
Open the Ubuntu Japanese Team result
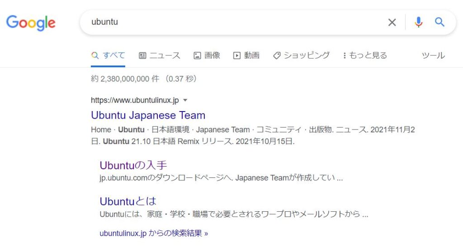(x=148, y=115)
